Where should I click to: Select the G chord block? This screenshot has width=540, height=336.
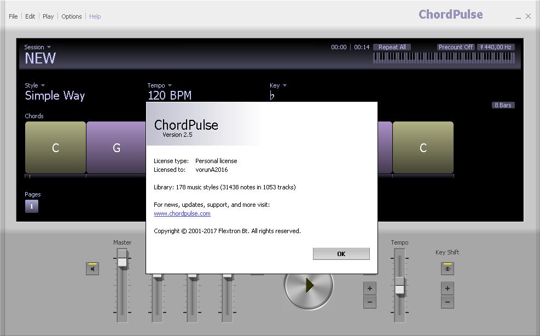117,148
